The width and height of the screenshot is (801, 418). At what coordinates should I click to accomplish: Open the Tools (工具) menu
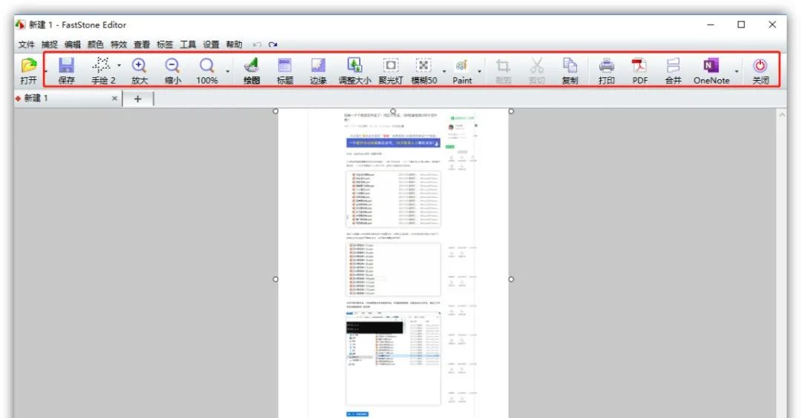click(188, 45)
